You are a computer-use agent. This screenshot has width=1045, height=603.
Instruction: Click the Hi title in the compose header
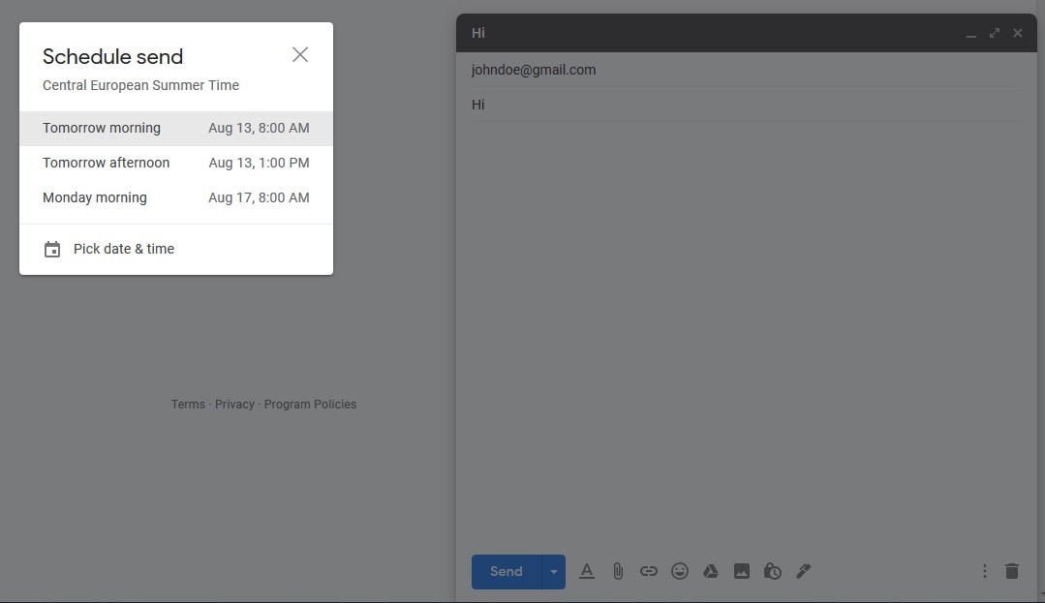(x=478, y=33)
